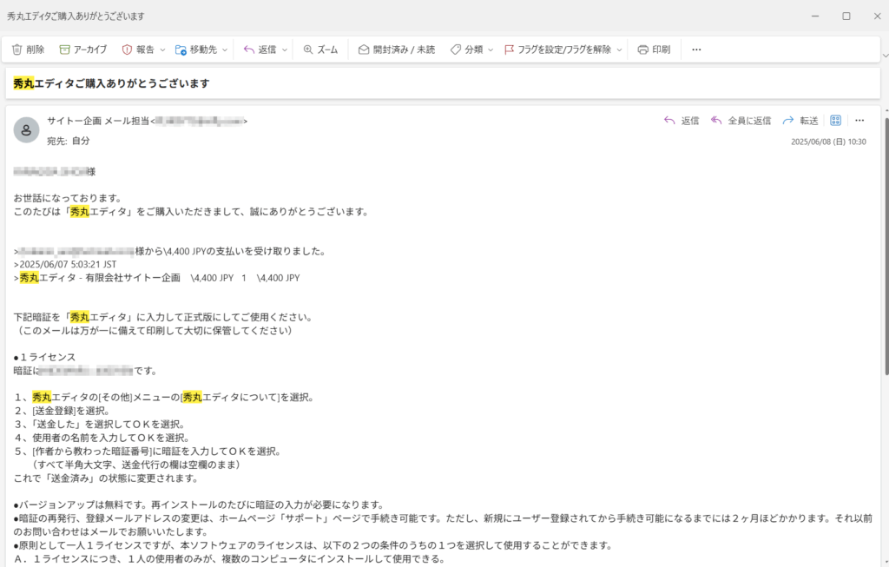Viewport: 889px width, 567px height.
Task: Click the sender name サイトー企画 メール担当
Action: click(98, 121)
